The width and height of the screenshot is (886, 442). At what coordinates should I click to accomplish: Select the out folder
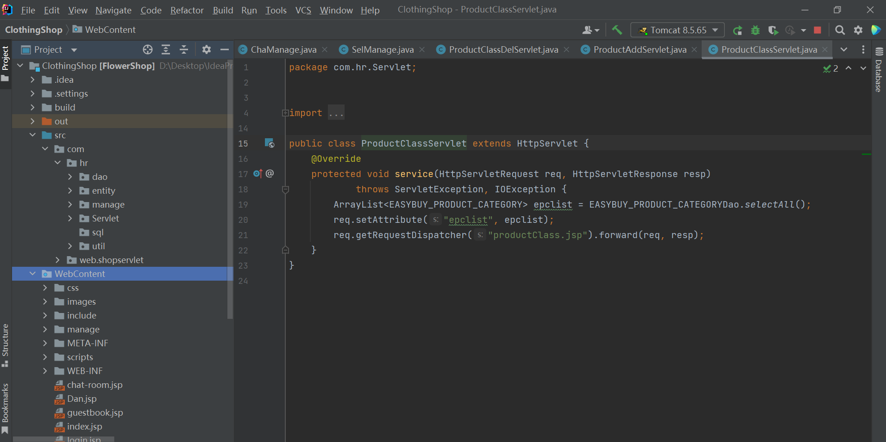pyautogui.click(x=61, y=121)
